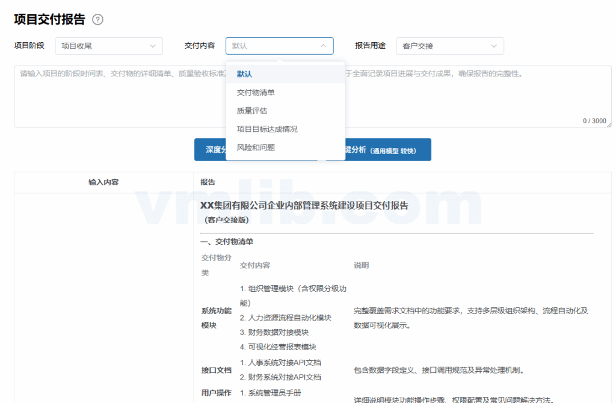This screenshot has width=616, height=403.
Task: Click the down chevron beside 客户交接
Action: (x=494, y=46)
